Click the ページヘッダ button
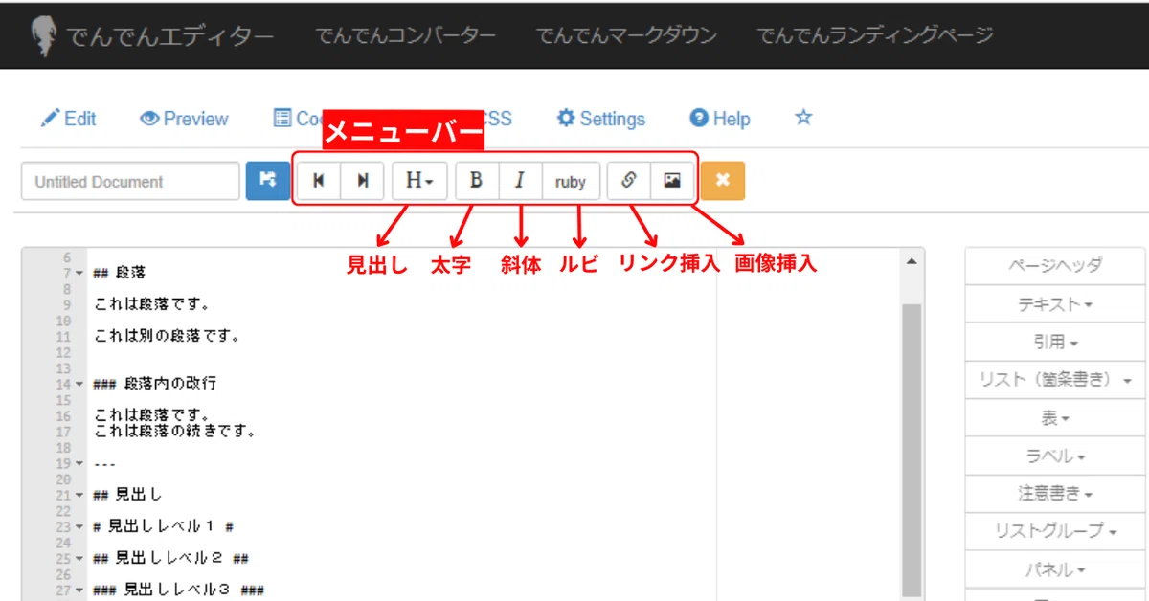The width and height of the screenshot is (1149, 601). [1056, 266]
